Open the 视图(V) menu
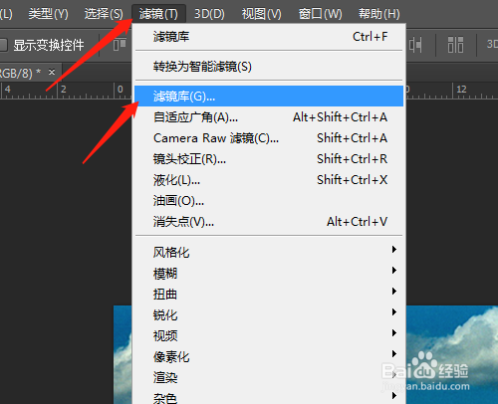Screen dimensions: 498x404 pyautogui.click(x=261, y=14)
